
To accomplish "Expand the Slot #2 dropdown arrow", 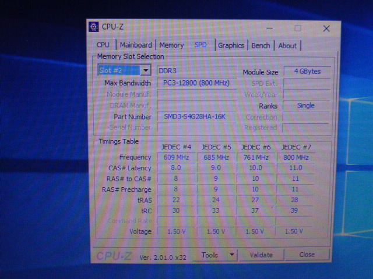I will 146,70.
